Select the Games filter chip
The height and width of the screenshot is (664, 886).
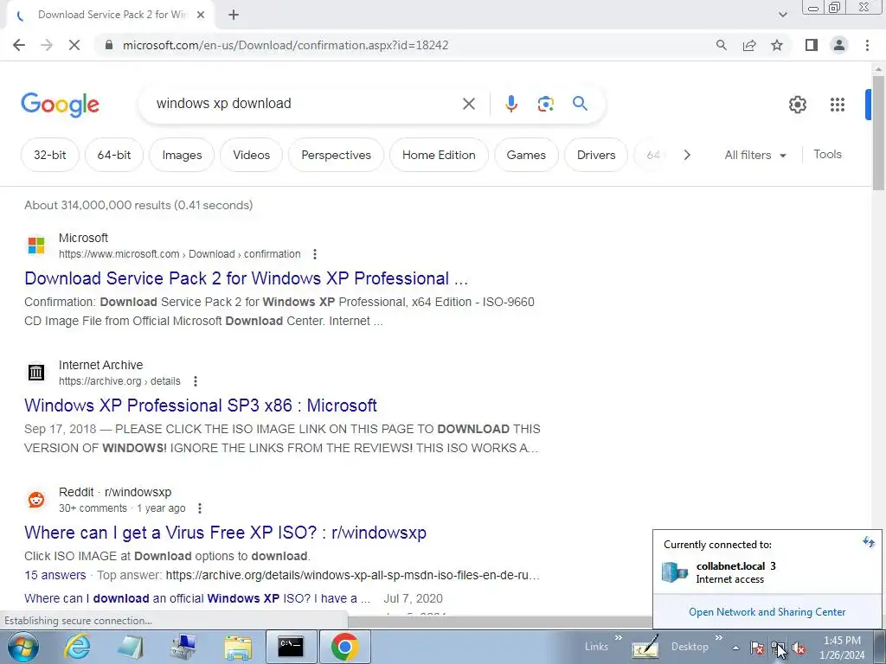click(x=526, y=155)
